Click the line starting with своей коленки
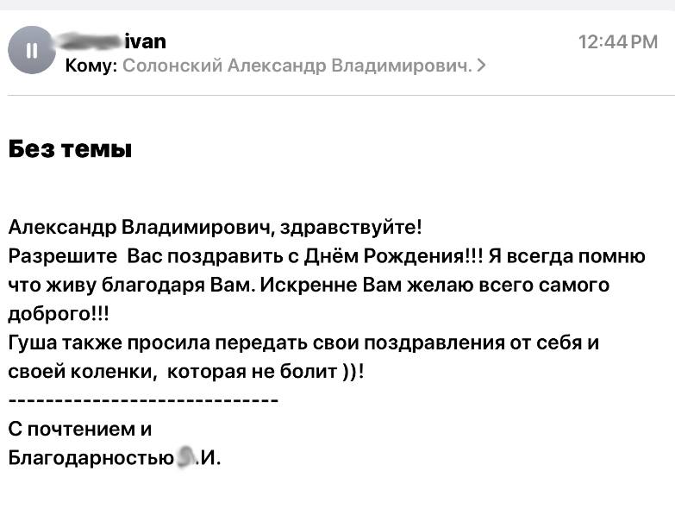The width and height of the screenshot is (675, 515). [186, 371]
